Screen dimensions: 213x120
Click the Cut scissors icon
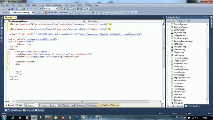coord(17,9)
